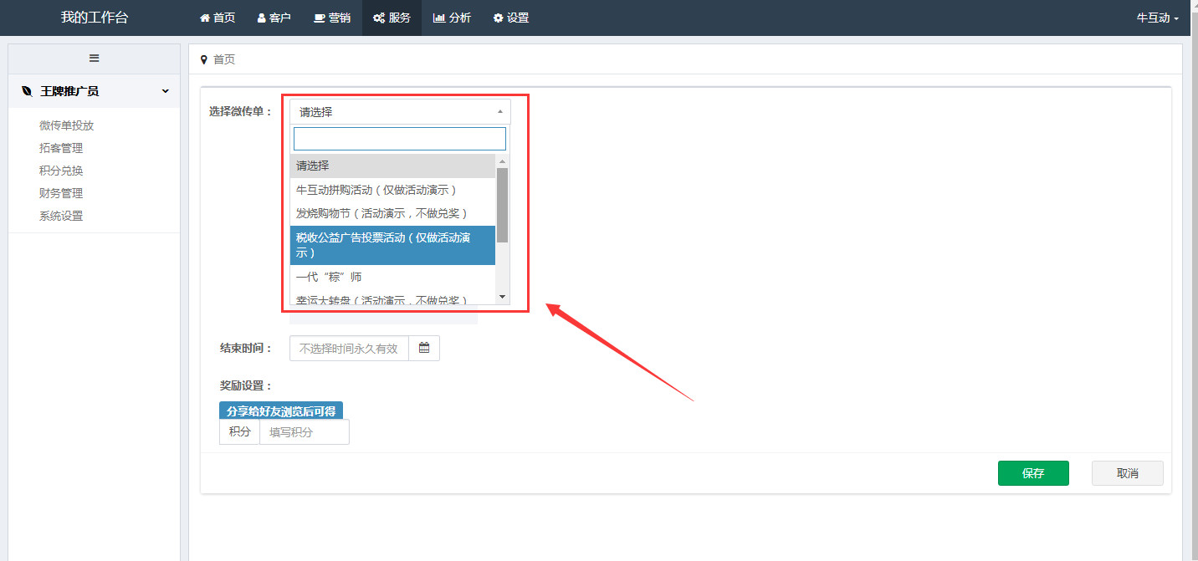Click the green 保存 button
Image resolution: width=1198 pixels, height=561 pixels.
tap(1033, 473)
